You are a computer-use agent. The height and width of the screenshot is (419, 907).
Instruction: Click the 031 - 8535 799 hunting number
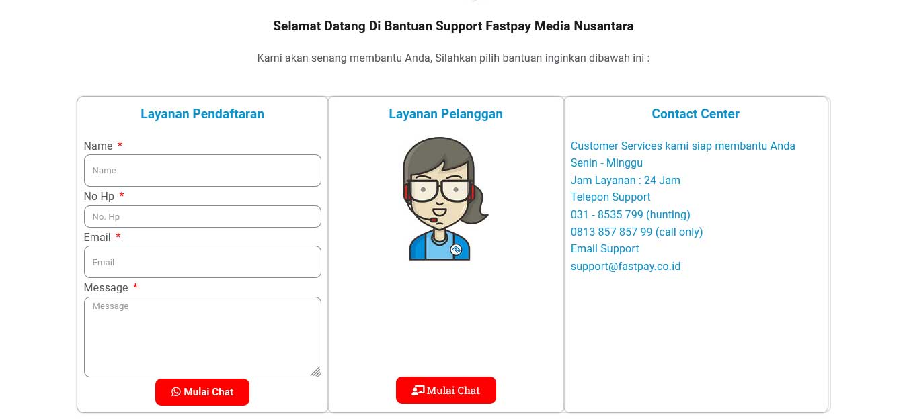click(x=630, y=214)
